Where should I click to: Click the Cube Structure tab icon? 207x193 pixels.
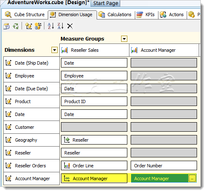pyautogui.click(x=8, y=14)
